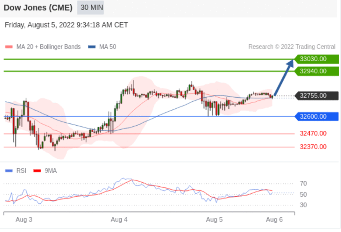Click the 9MA legend label
This screenshot has width=341, height=232.
[51, 171]
